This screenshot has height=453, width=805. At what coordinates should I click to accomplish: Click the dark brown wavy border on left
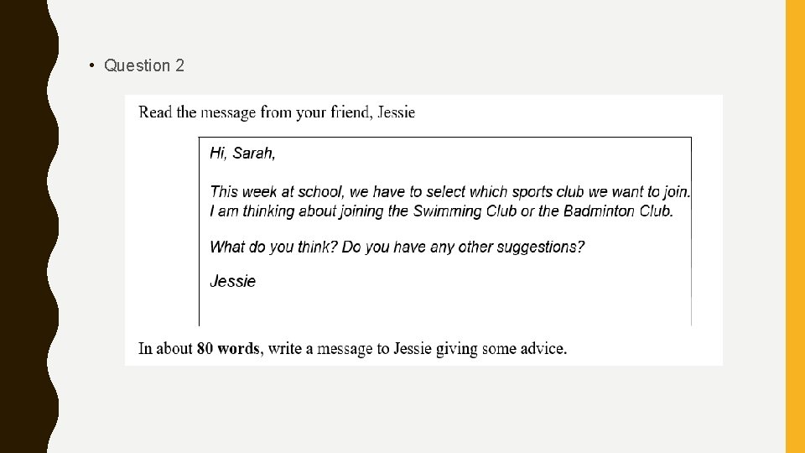point(25,226)
